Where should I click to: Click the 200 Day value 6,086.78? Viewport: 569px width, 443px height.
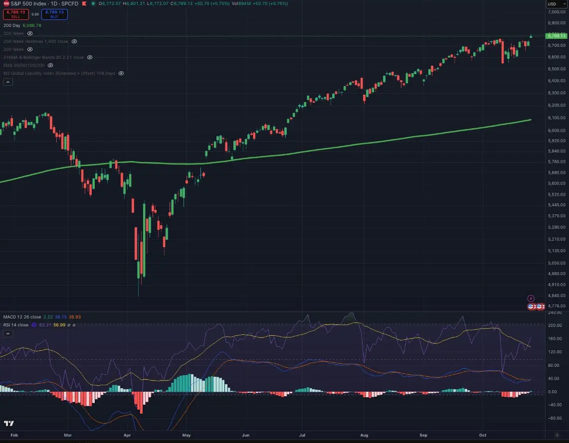coord(32,25)
